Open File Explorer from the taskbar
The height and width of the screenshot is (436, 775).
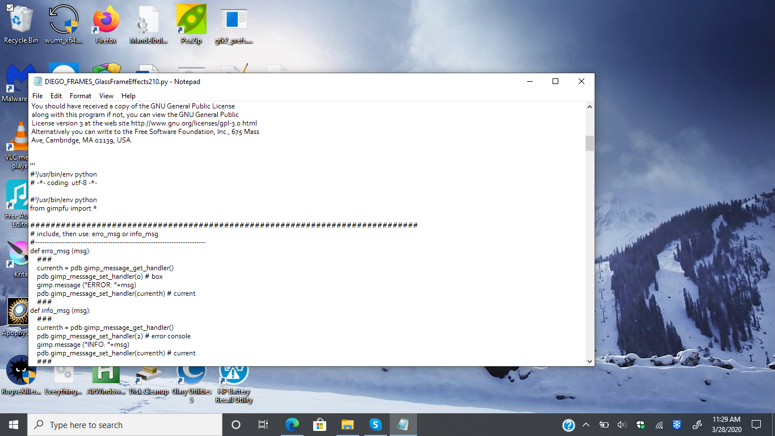348,425
